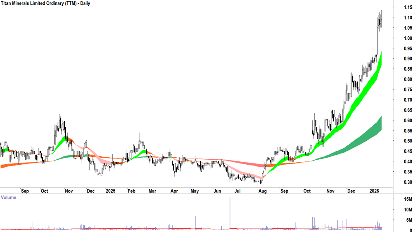Click the Oct label before the first Nov

[x=44, y=191]
